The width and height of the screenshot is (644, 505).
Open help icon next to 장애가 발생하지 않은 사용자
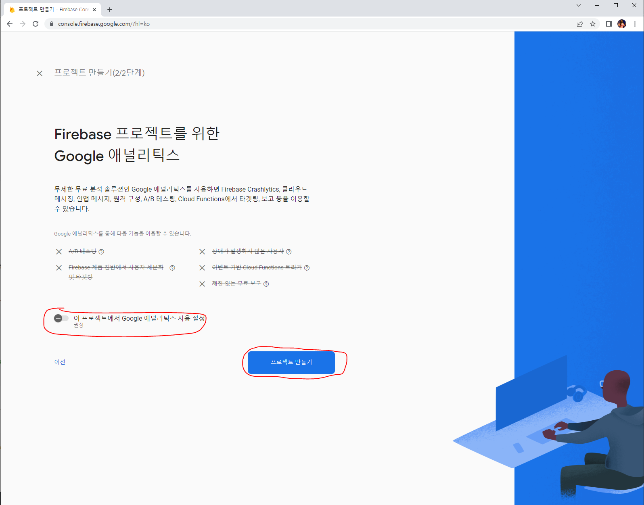(x=289, y=252)
